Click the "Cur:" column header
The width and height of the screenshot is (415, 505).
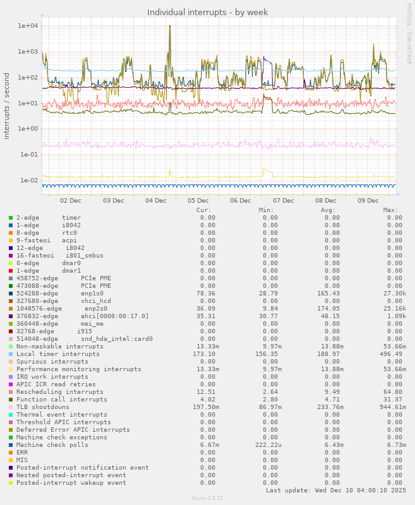204,210
